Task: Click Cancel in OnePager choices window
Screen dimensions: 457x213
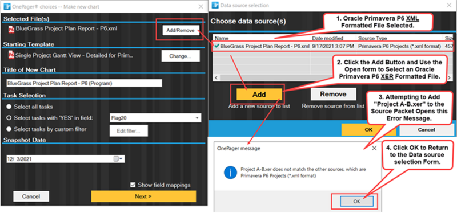Action: coord(31,196)
